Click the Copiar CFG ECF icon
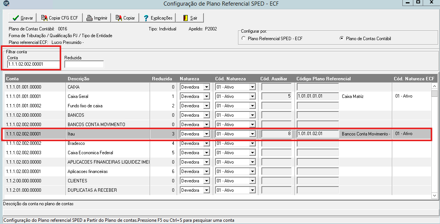 click(44, 18)
